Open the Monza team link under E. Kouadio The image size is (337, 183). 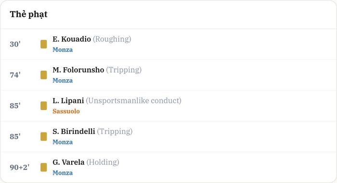[x=63, y=50]
